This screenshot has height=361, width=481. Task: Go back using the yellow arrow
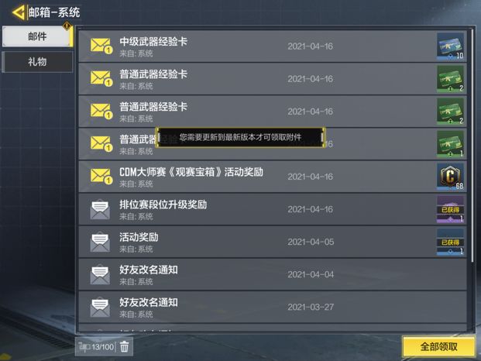[19, 12]
